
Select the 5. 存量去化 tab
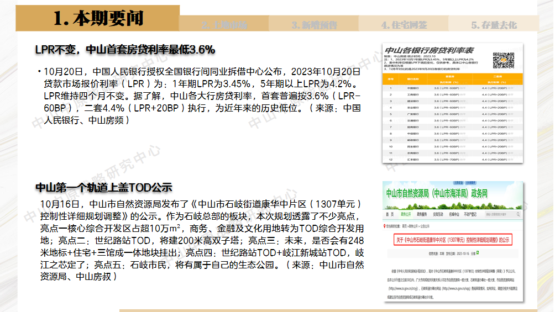click(x=494, y=25)
